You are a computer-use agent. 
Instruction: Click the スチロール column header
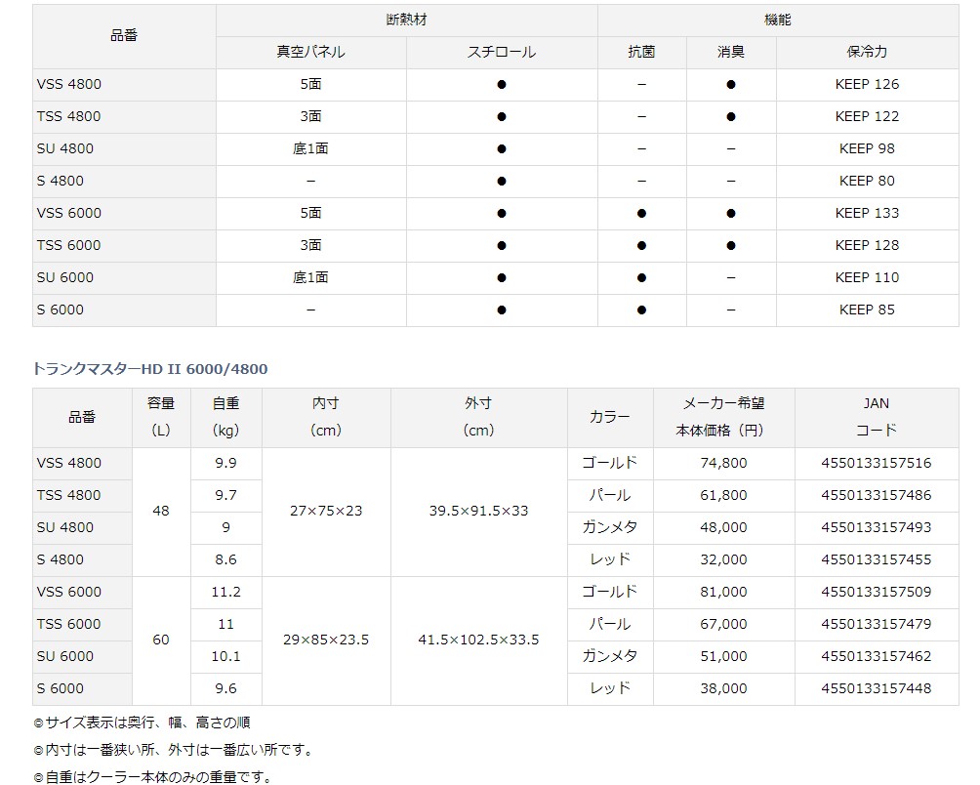click(502, 53)
